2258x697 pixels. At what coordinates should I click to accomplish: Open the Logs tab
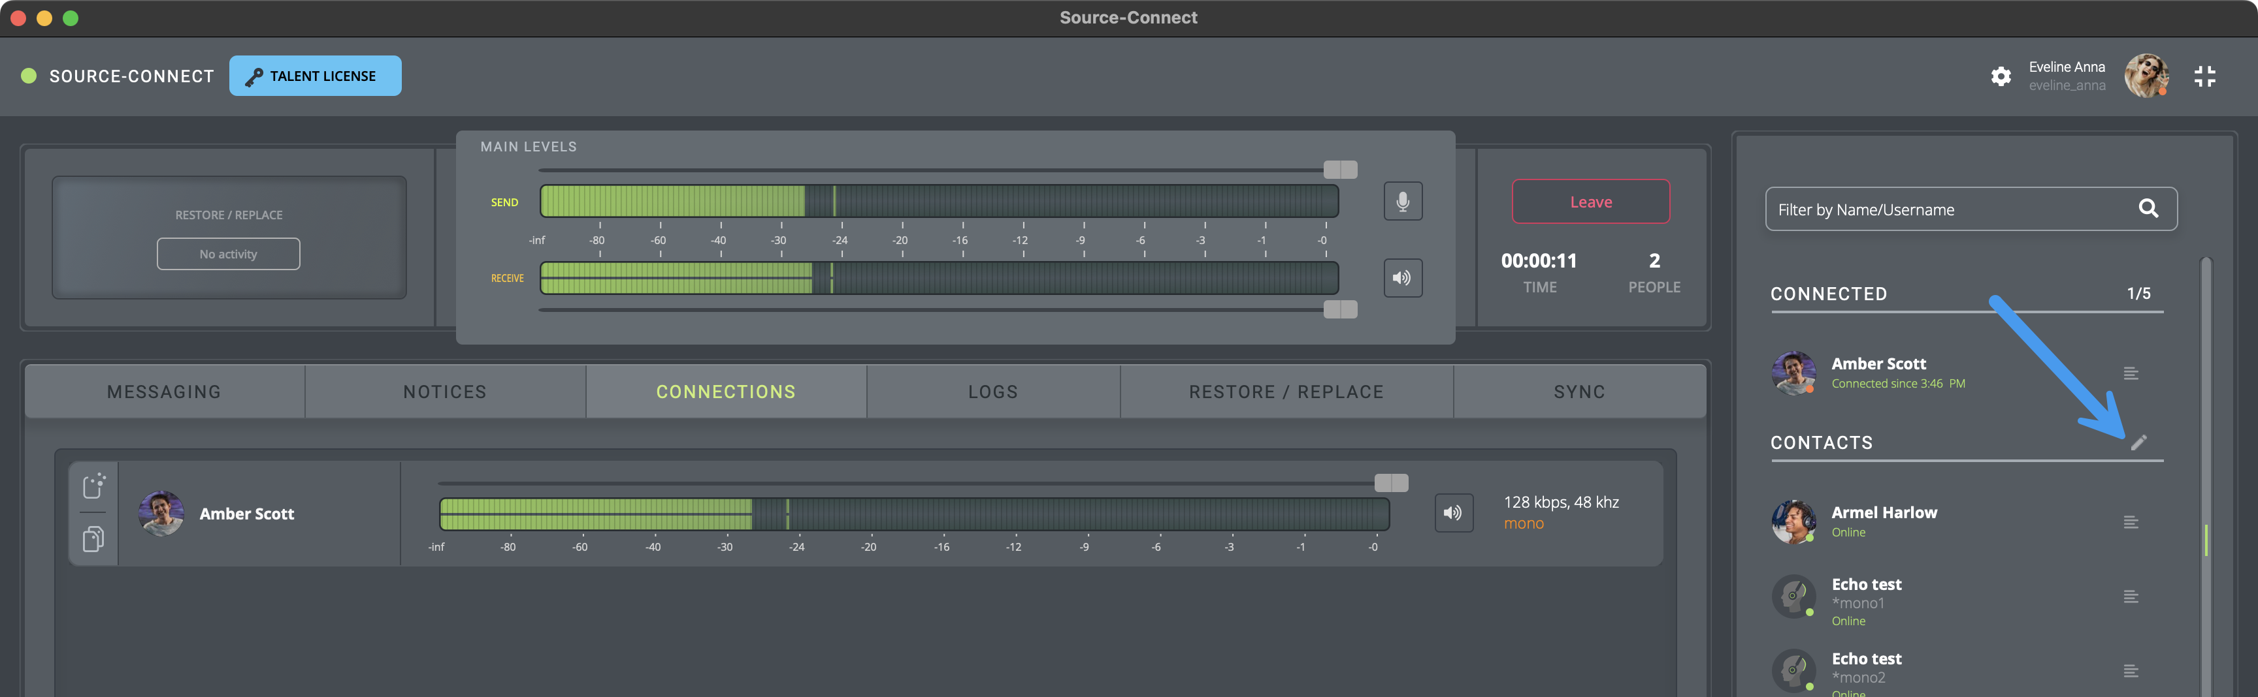pyautogui.click(x=993, y=392)
